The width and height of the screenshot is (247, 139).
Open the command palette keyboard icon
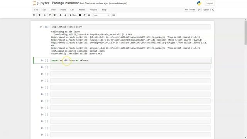(x=113, y=15)
